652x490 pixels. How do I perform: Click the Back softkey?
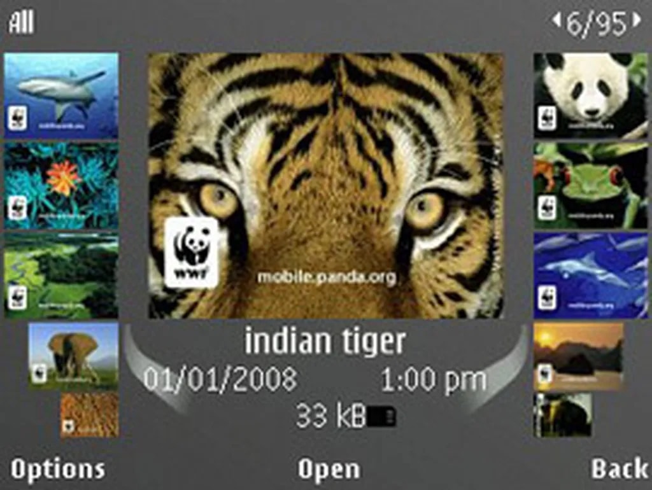click(620, 469)
